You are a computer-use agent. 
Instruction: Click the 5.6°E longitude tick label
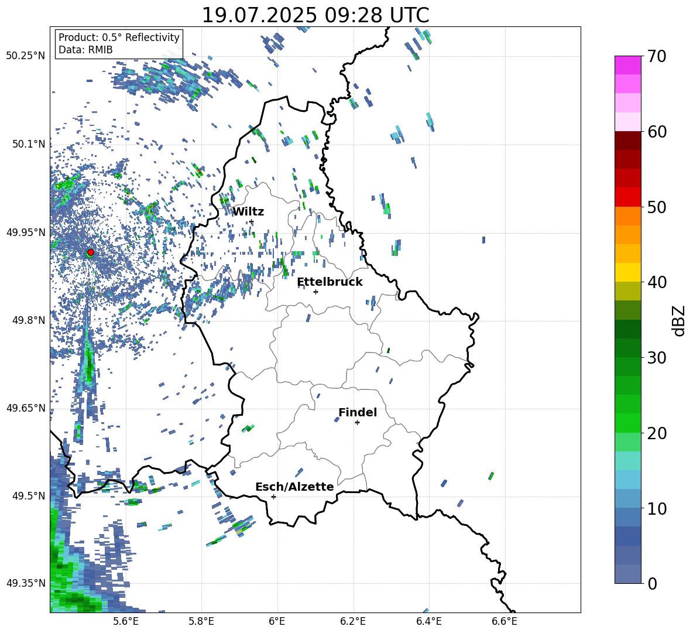point(126,622)
